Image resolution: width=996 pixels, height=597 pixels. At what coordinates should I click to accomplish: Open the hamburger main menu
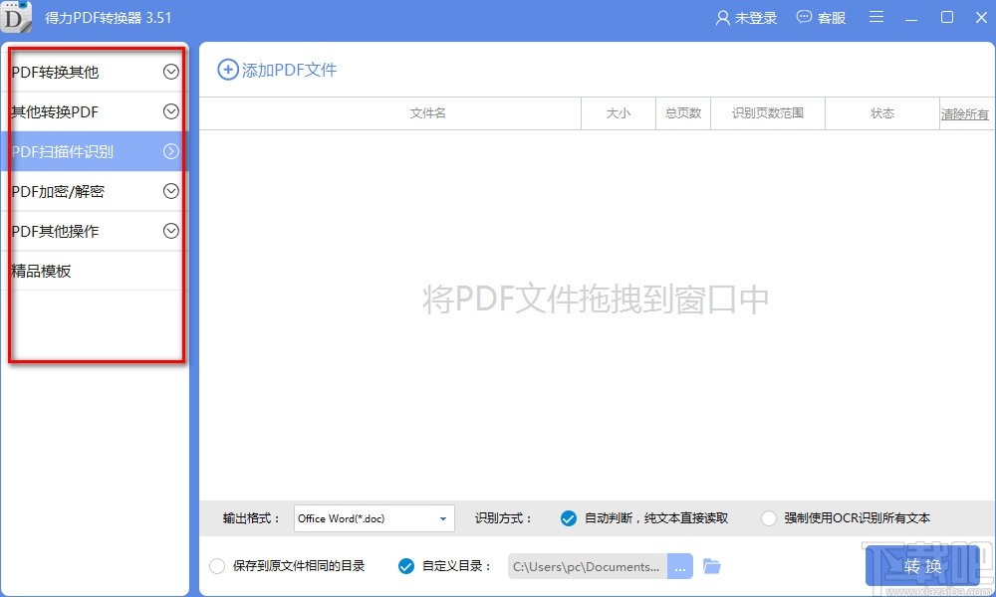coord(876,17)
